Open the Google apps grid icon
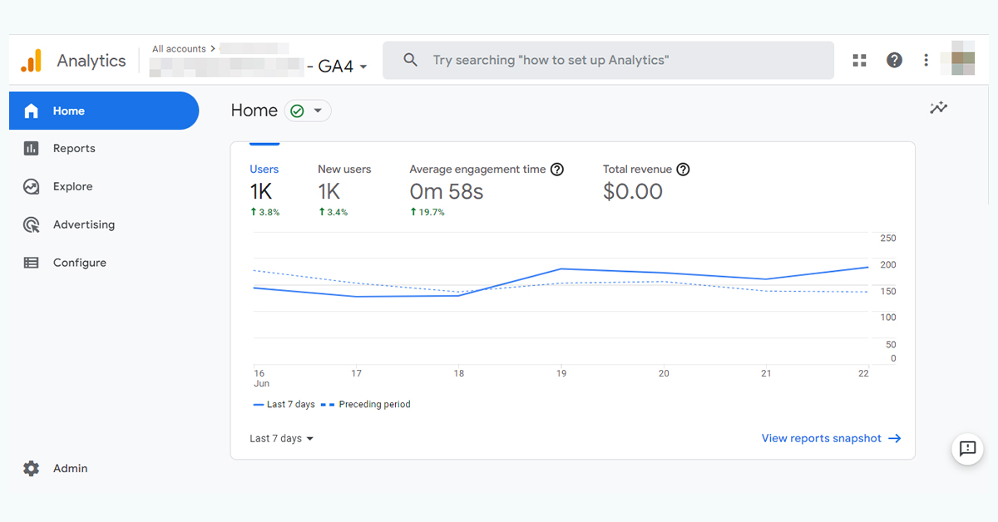The width and height of the screenshot is (998, 522). tap(860, 60)
